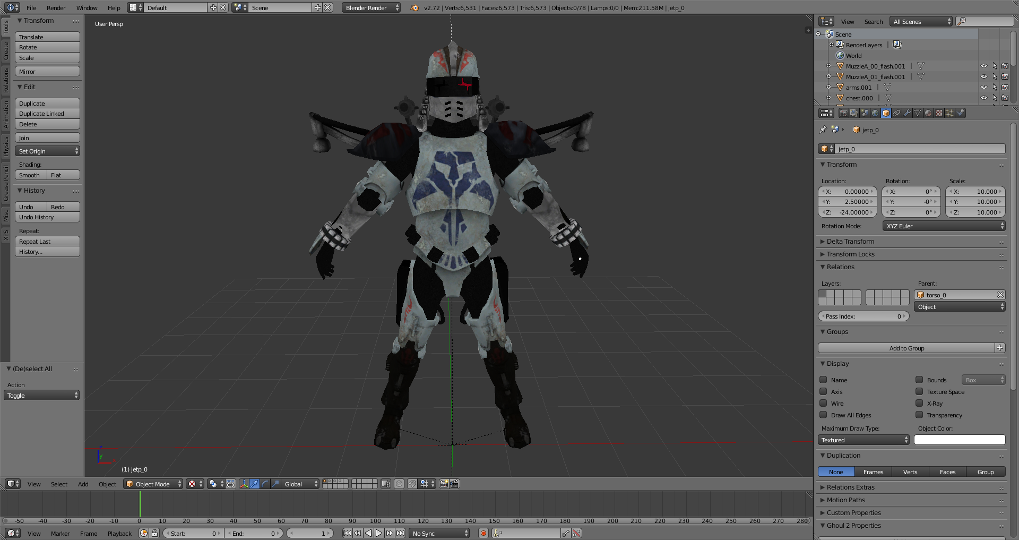Jump to the start frame in playback controls

[x=347, y=534]
